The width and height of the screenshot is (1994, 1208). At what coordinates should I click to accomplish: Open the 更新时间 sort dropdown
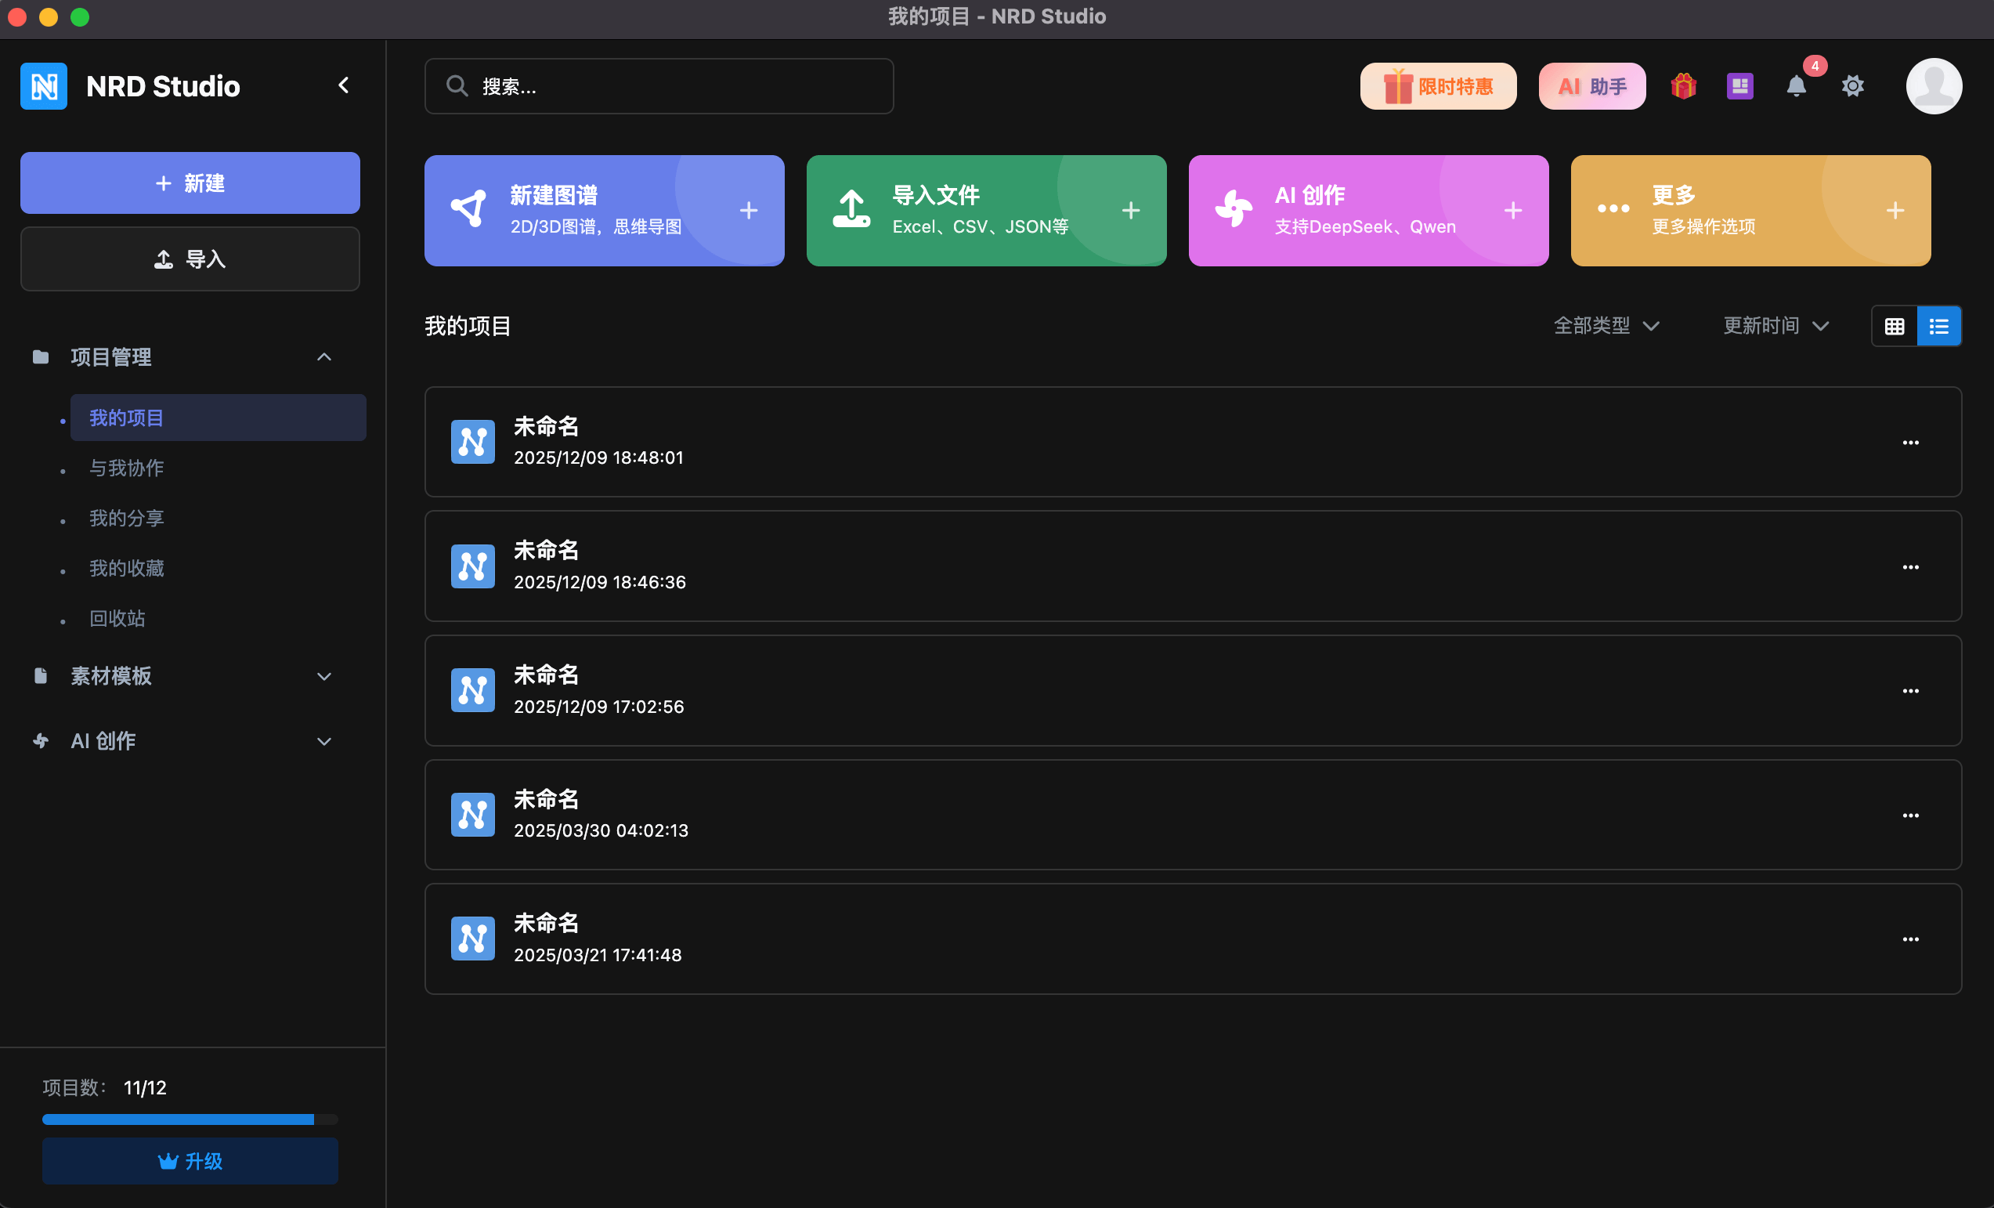tap(1775, 327)
